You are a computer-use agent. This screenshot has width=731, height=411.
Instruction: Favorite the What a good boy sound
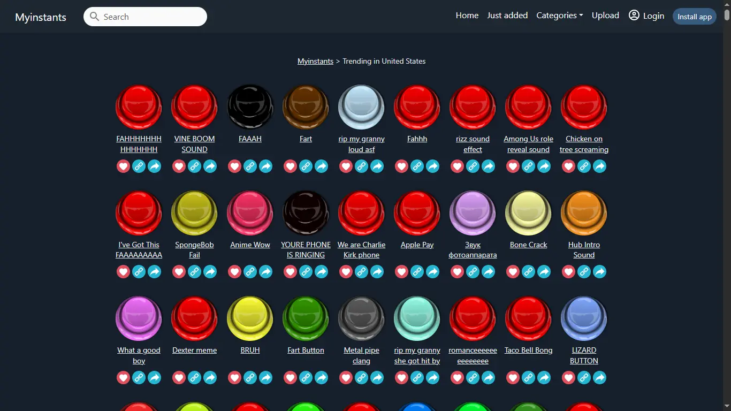click(123, 378)
